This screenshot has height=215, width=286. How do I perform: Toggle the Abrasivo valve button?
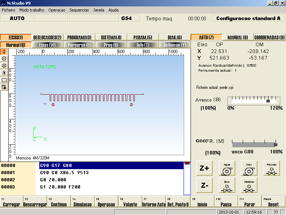click(x=249, y=186)
